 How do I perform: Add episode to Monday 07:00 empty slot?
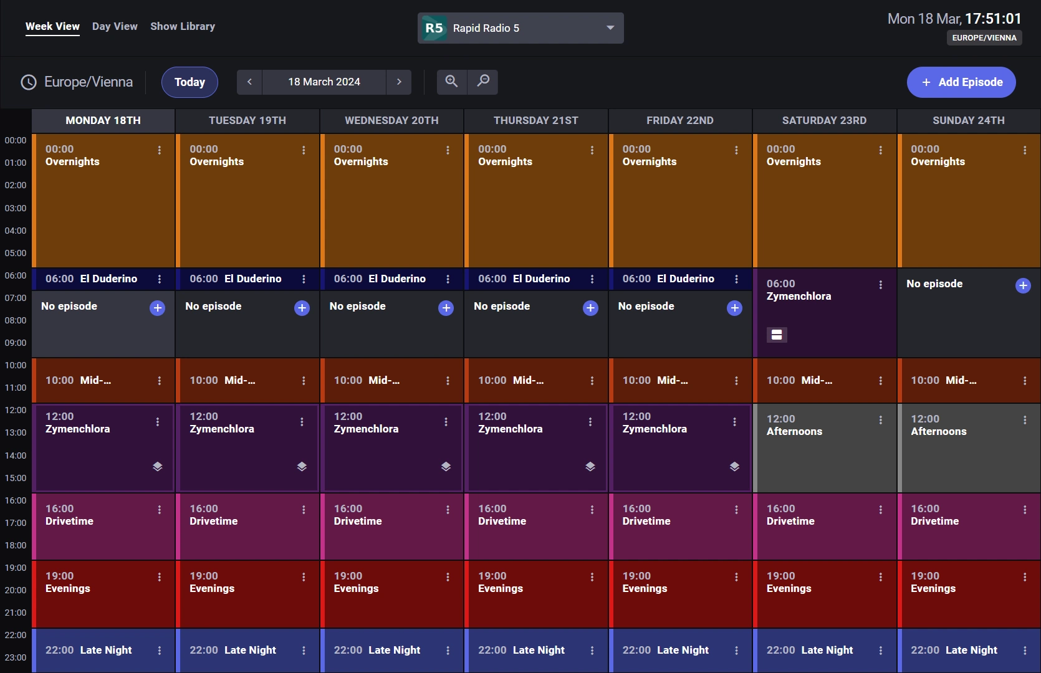pos(158,308)
